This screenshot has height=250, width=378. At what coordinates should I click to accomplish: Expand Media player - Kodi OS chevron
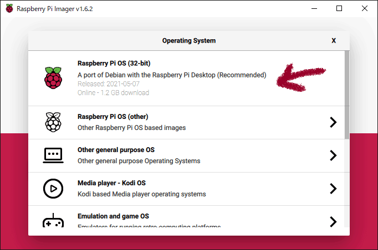pos(333,189)
